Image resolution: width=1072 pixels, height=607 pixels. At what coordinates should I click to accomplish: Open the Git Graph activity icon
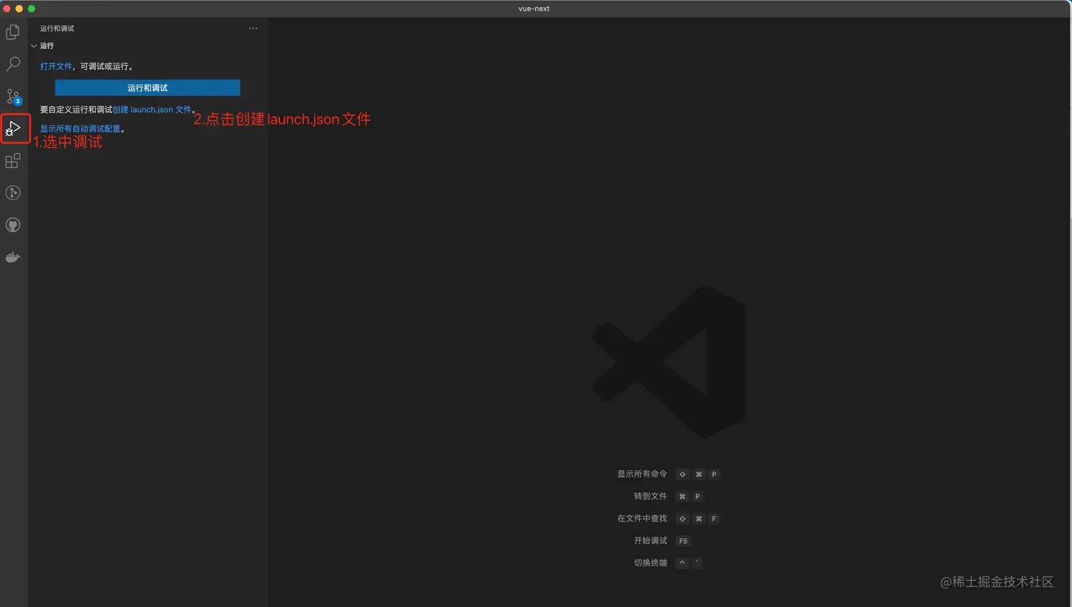point(13,193)
